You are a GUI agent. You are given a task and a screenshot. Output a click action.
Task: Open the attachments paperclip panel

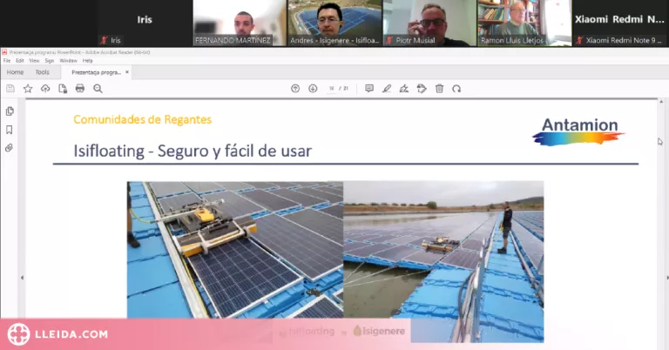click(9, 148)
